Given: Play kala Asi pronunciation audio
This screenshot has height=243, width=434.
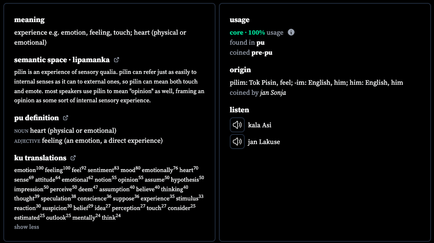Looking at the screenshot, I should pos(237,125).
